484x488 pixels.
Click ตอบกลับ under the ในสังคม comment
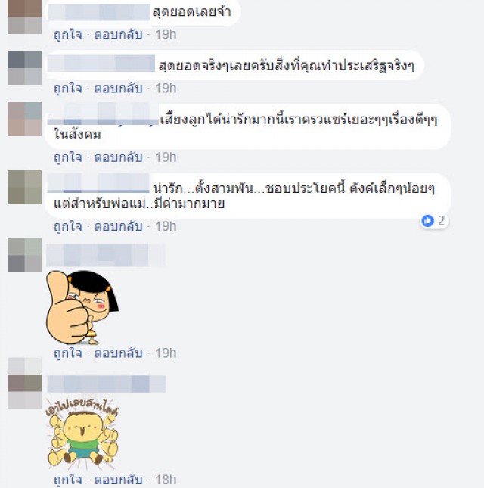click(x=119, y=157)
